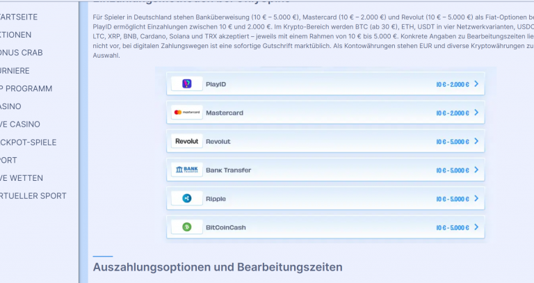Click the Mastercard payment label
The height and width of the screenshot is (283, 534).
[x=225, y=113]
